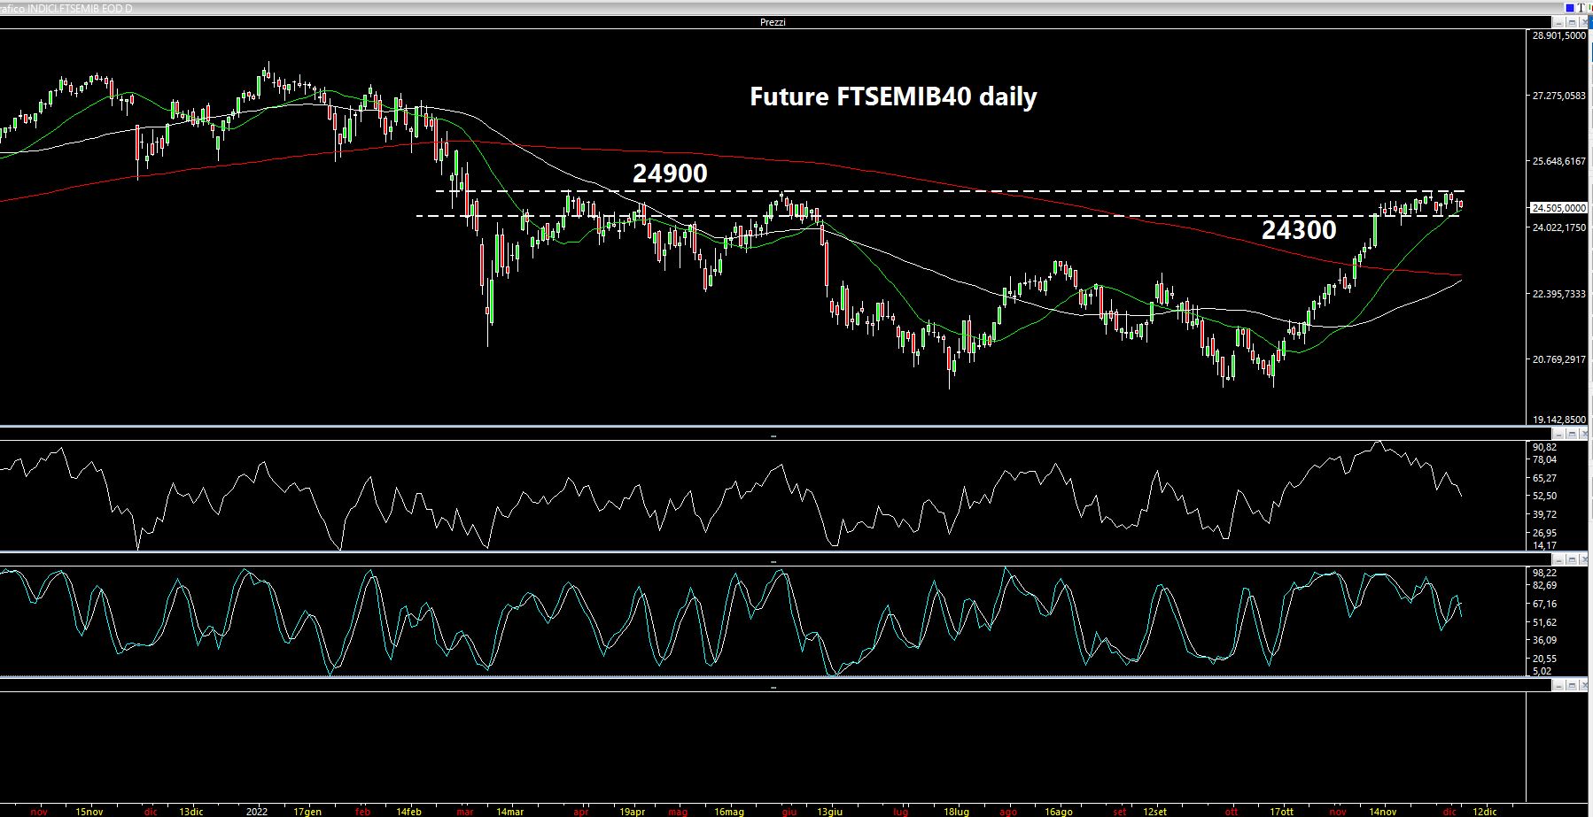
Task: Click the 82,69 level on the oscillator scale
Action: (x=1544, y=586)
